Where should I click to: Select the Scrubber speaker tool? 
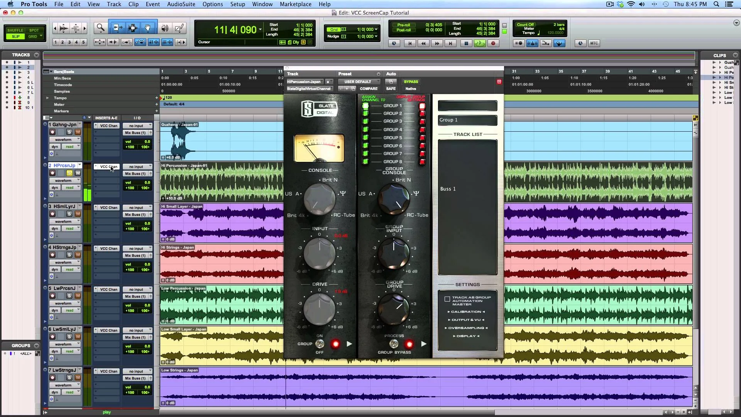[x=165, y=28]
